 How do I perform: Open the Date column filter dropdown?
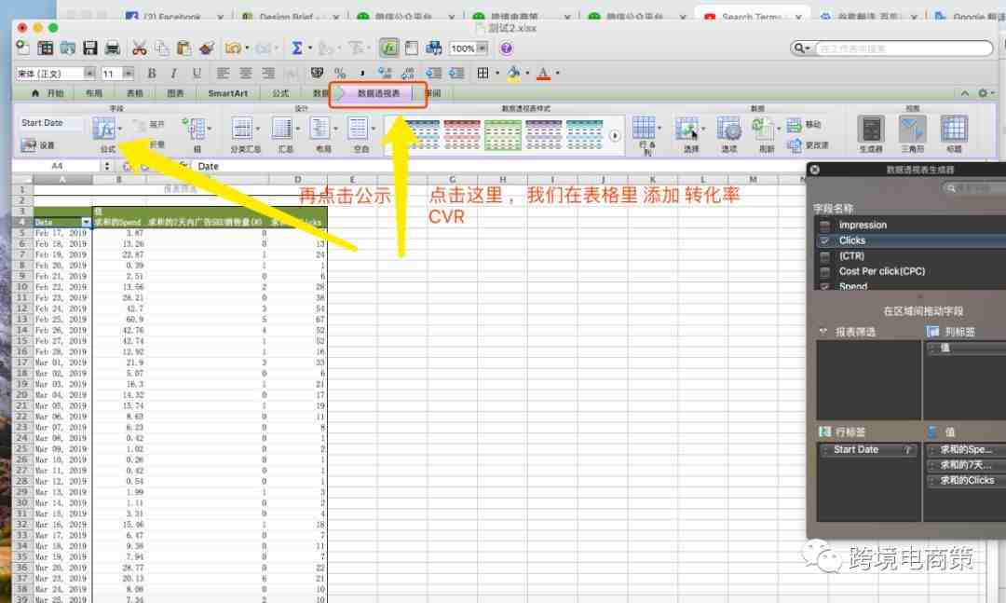click(86, 222)
